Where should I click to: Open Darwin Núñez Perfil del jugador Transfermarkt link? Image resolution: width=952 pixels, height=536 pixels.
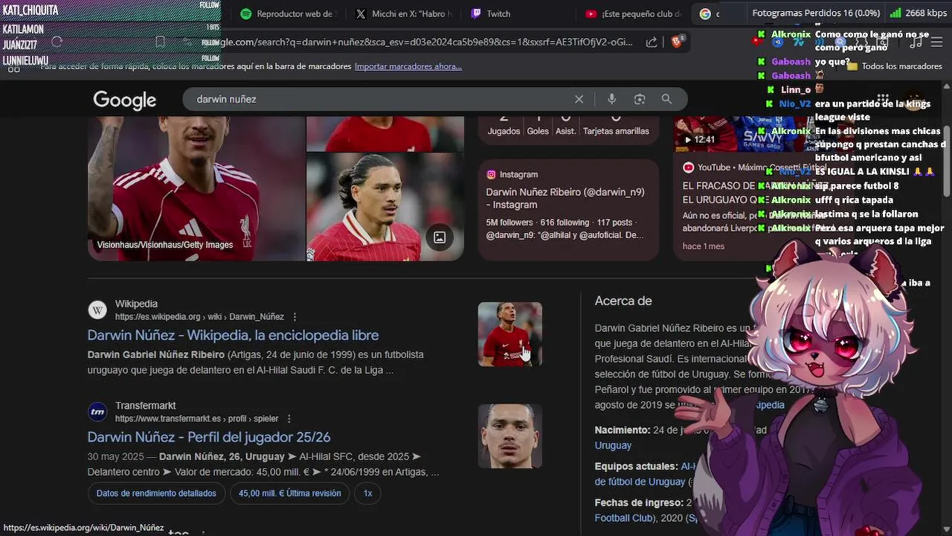[209, 437]
